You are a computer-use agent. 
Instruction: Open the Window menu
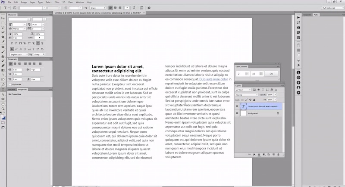point(80,2)
